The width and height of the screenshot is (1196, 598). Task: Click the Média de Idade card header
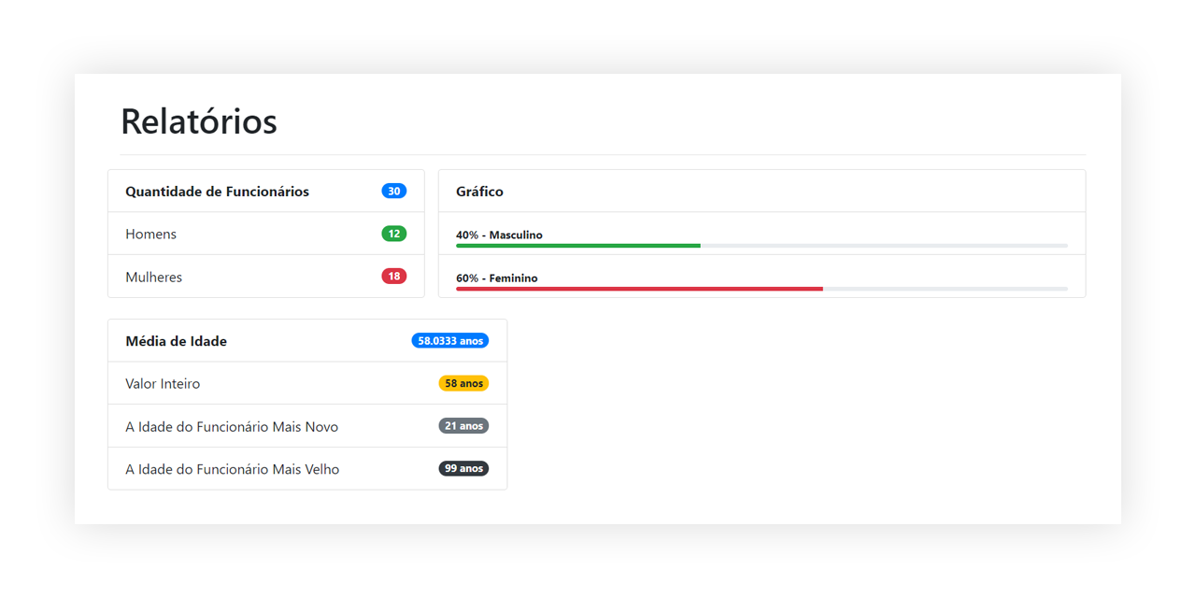point(177,340)
